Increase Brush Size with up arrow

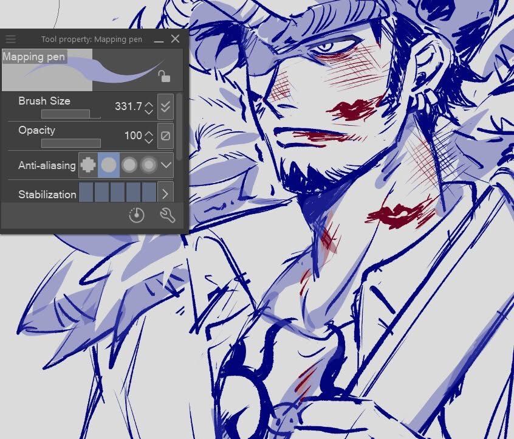[x=149, y=104]
